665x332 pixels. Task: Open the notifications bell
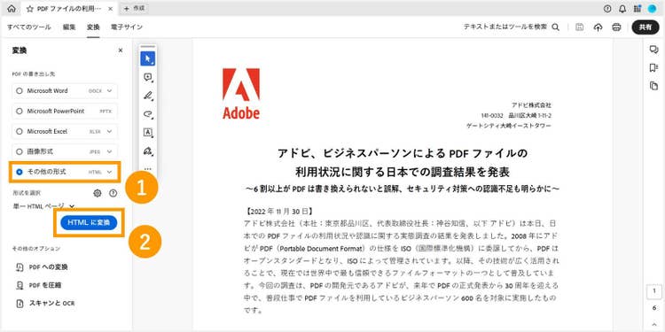622,9
